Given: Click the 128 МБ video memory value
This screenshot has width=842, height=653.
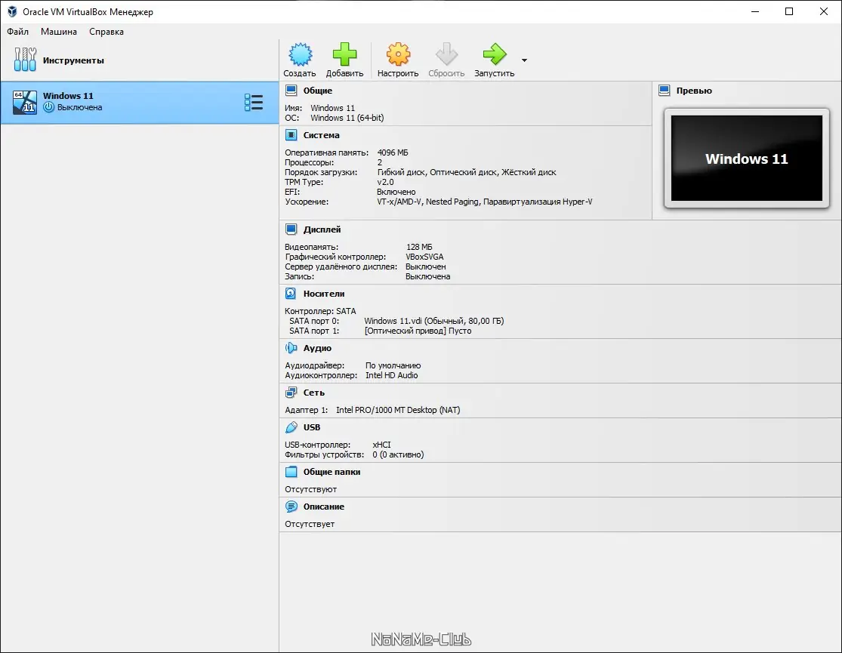Looking at the screenshot, I should 419,247.
